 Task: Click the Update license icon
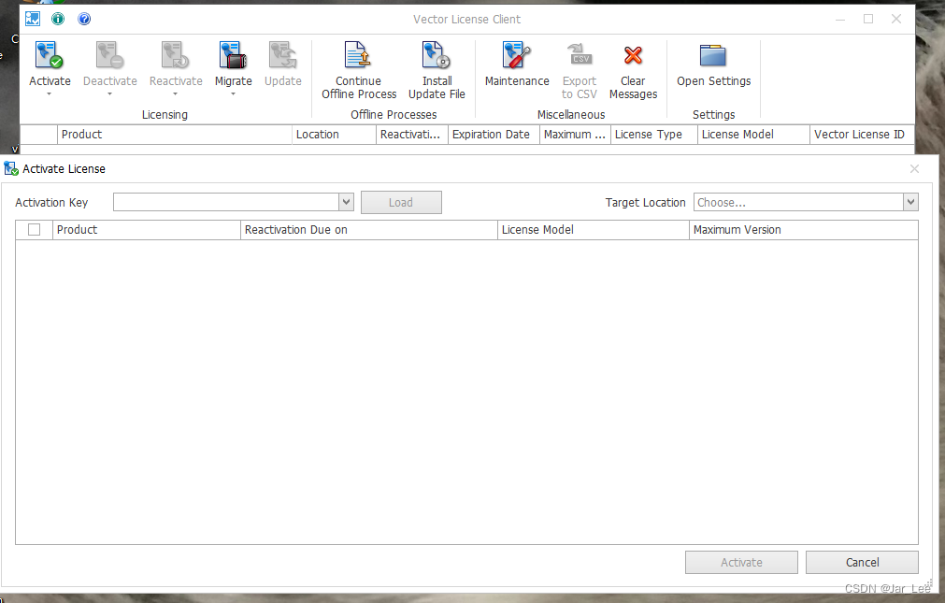282,55
